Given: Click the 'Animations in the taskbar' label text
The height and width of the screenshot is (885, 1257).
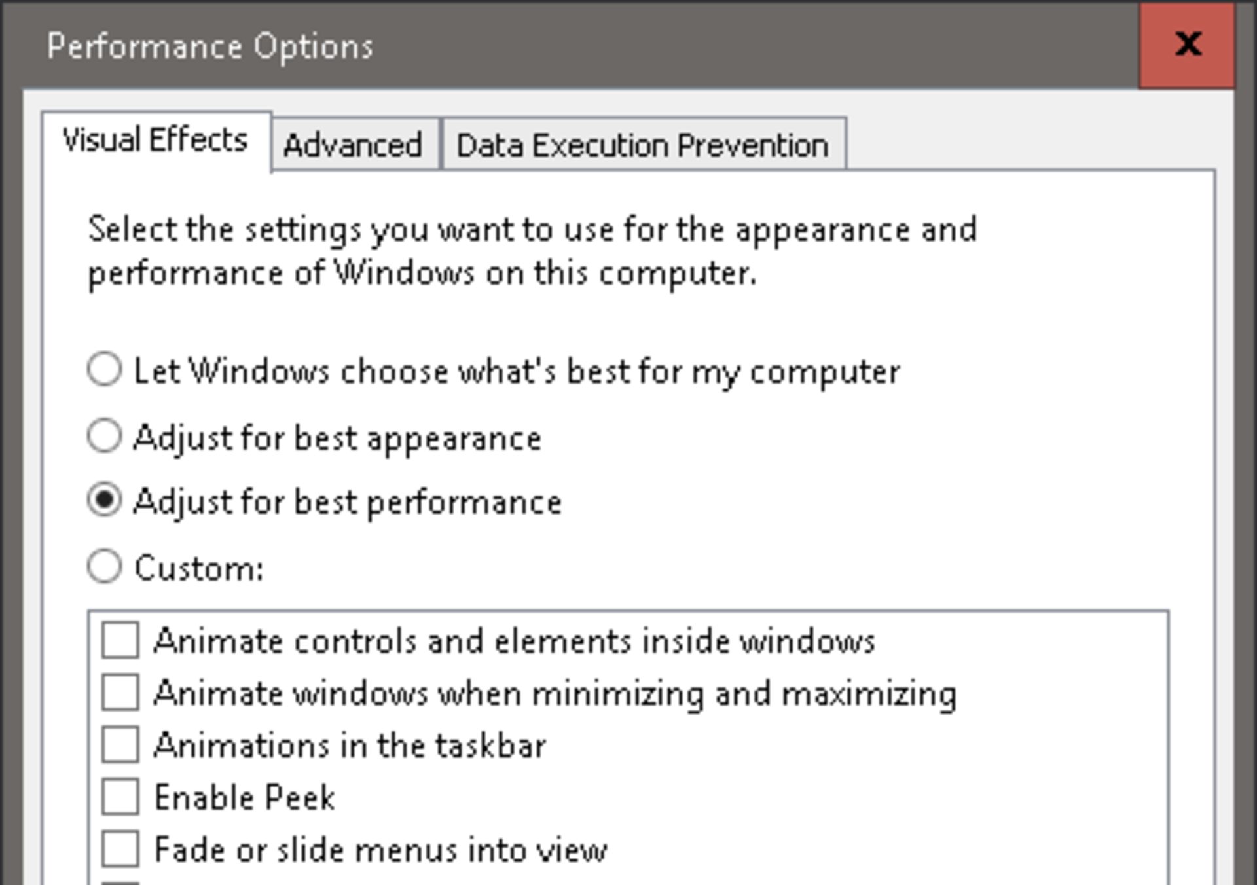Looking at the screenshot, I should coord(350,746).
